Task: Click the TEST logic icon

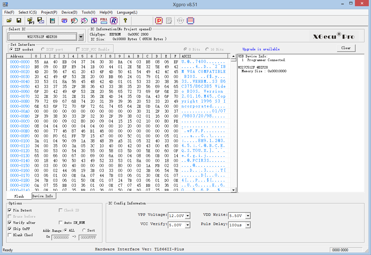Action: click(x=180, y=21)
